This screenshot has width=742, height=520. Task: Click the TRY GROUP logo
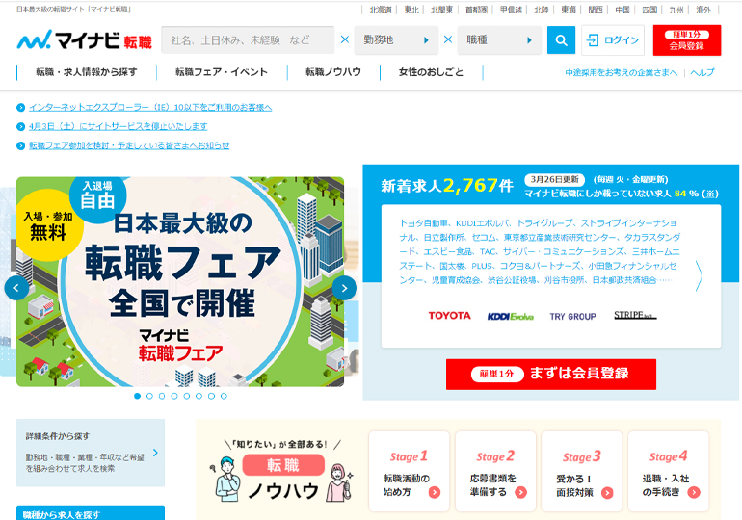572,316
